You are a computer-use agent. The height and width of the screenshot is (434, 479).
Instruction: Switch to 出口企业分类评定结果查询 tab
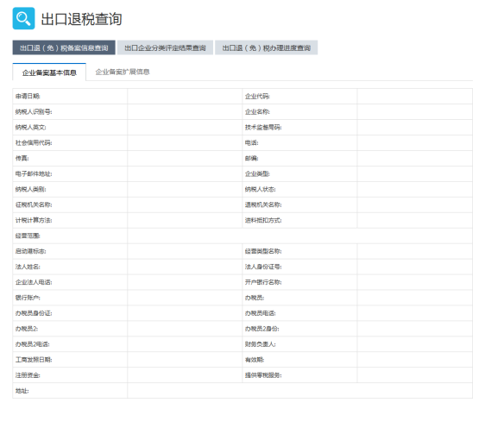(165, 47)
